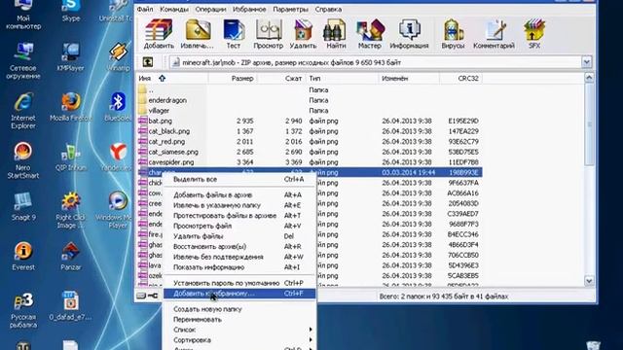Select the enderdragon folder row
The width and height of the screenshot is (623, 350).
coord(310,100)
